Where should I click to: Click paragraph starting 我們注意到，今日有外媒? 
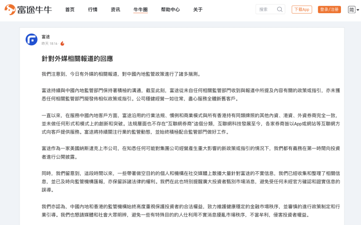point(122,74)
